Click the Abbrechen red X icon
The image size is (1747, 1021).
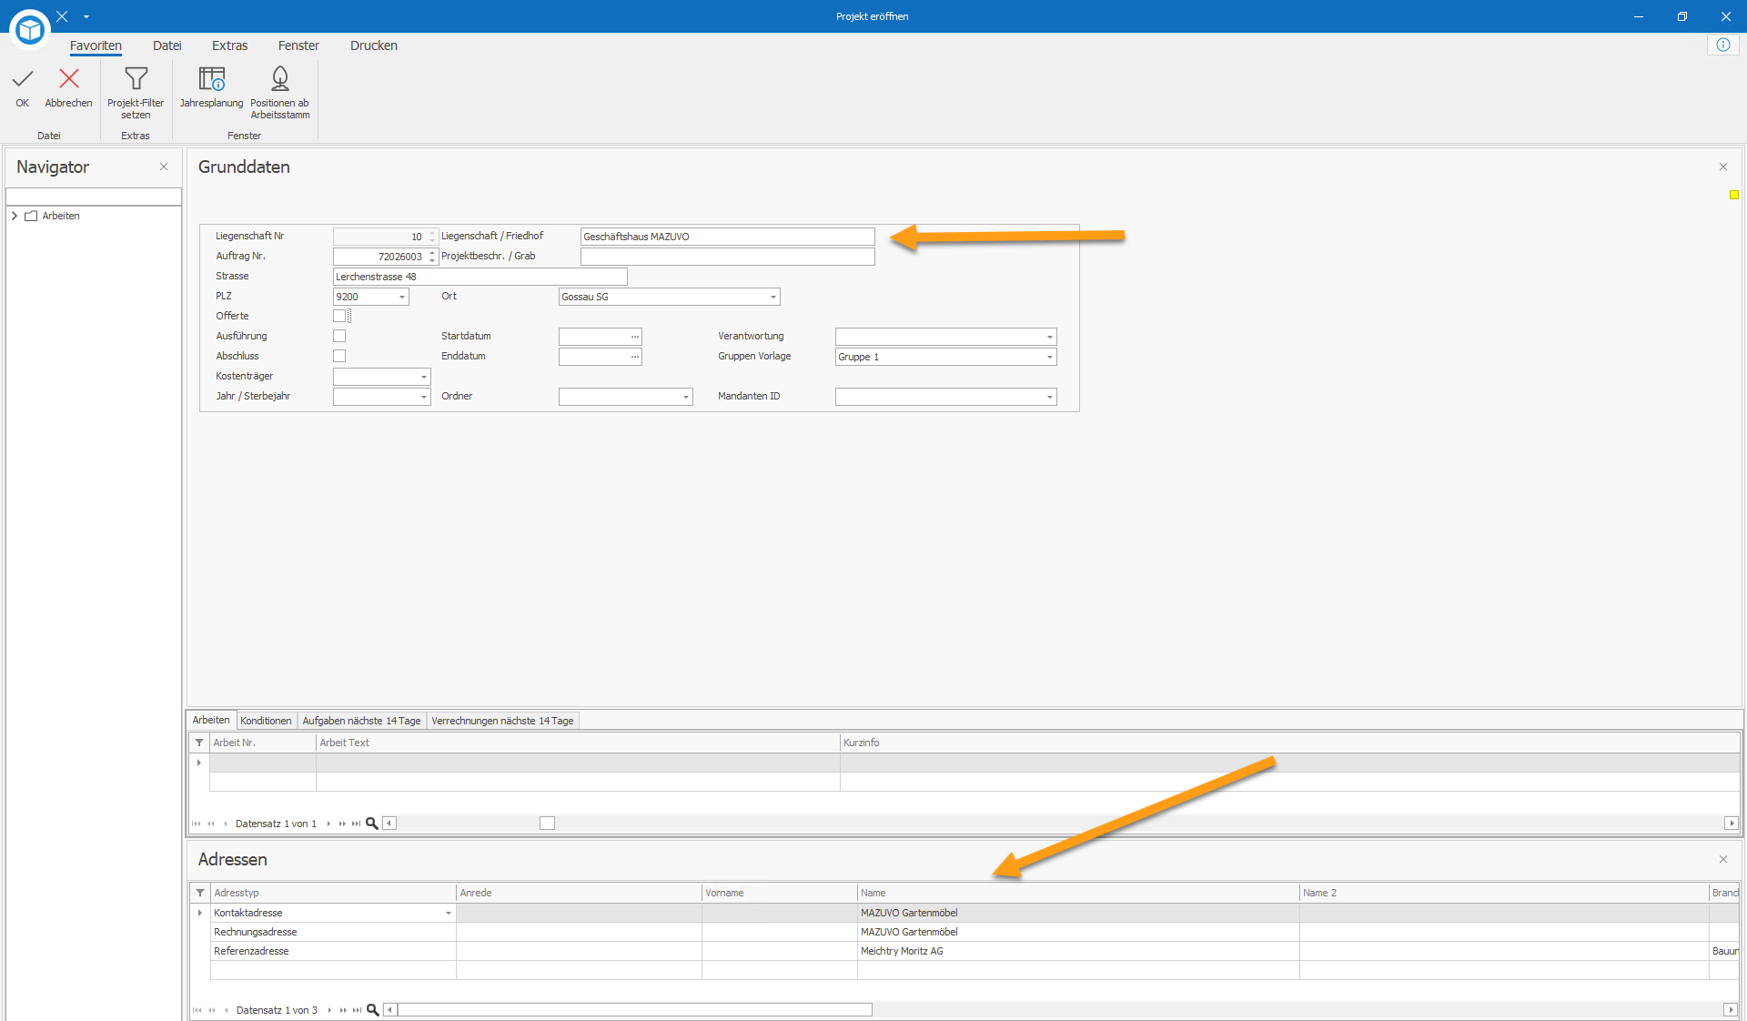click(x=68, y=79)
